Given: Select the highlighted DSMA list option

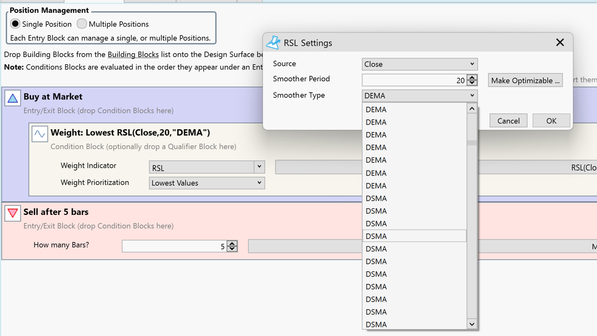Looking at the screenshot, I should point(414,236).
